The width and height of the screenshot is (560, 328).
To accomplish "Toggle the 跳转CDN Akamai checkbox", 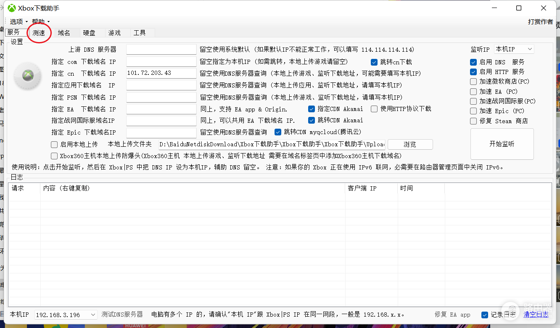I will (x=312, y=120).
